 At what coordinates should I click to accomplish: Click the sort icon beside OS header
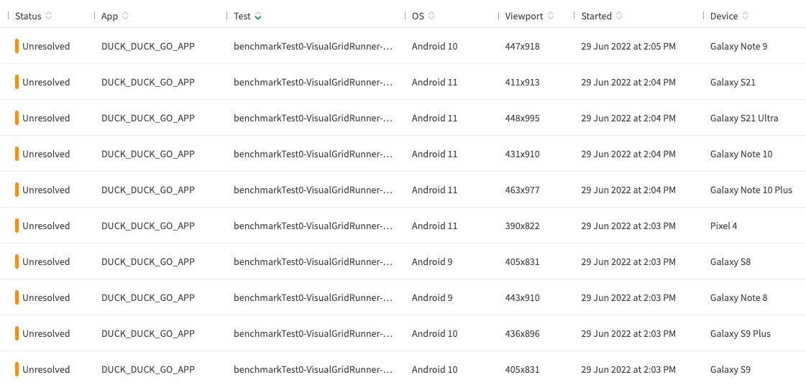(431, 16)
